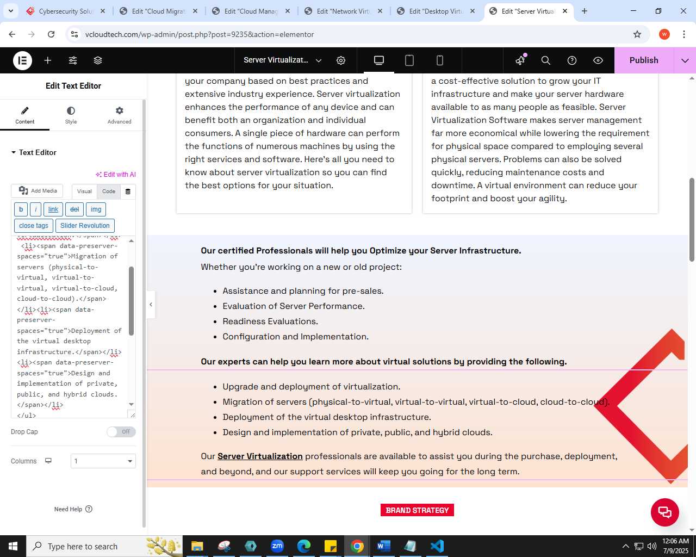Insert link tag button
The width and height of the screenshot is (696, 557).
53,209
